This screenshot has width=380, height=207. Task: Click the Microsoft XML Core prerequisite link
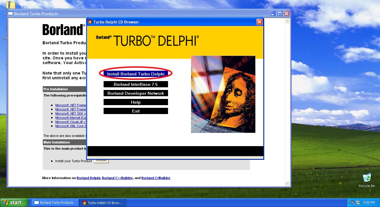tap(71, 126)
